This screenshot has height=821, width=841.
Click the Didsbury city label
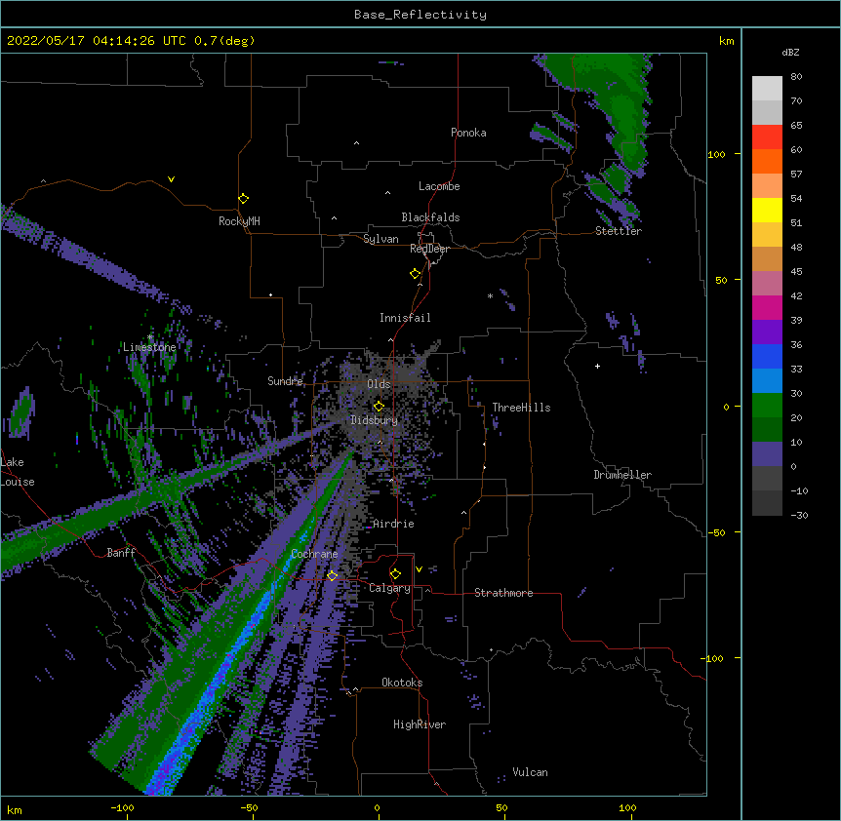point(374,420)
